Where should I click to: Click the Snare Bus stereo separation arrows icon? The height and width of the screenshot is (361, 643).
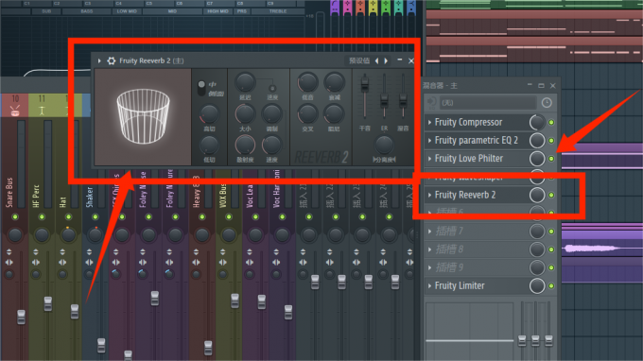[9, 263]
